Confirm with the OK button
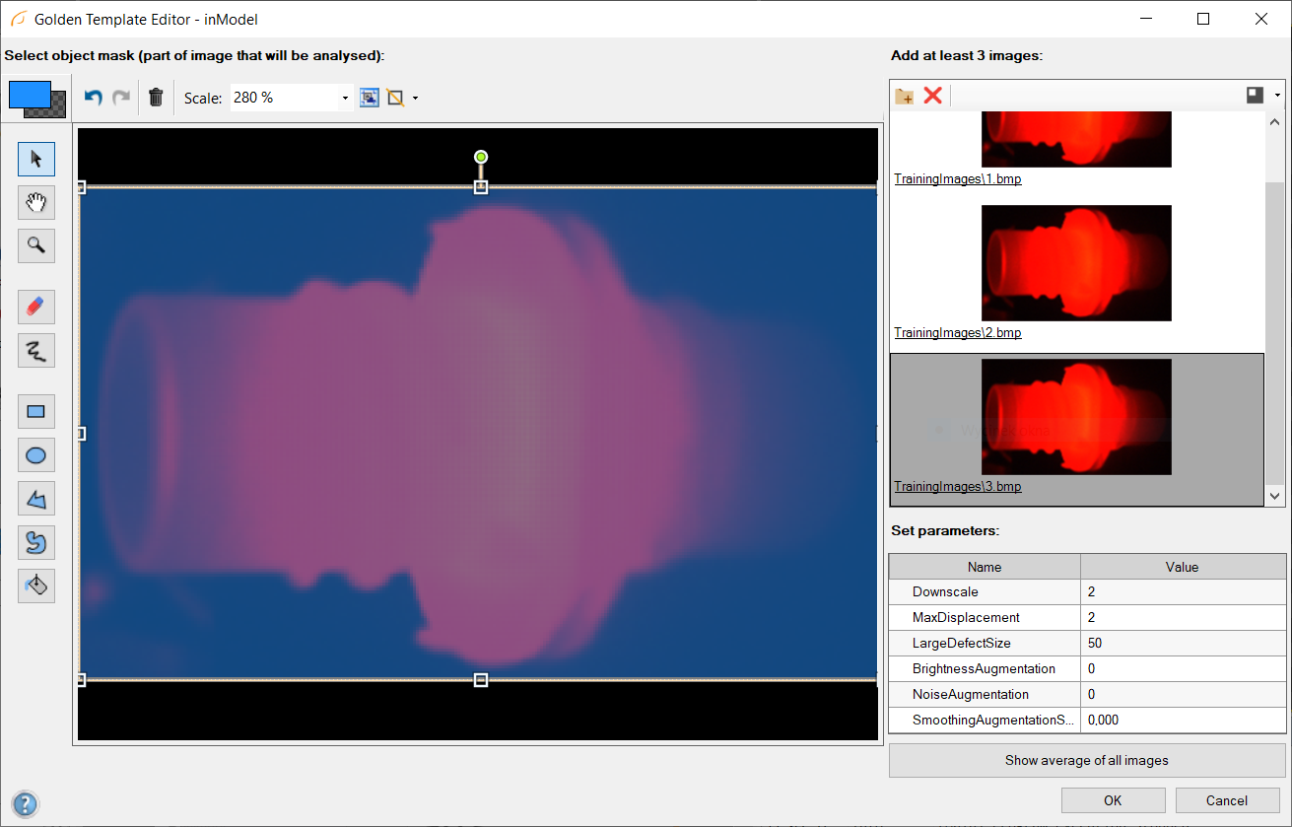This screenshot has width=1292, height=827. (x=1113, y=800)
